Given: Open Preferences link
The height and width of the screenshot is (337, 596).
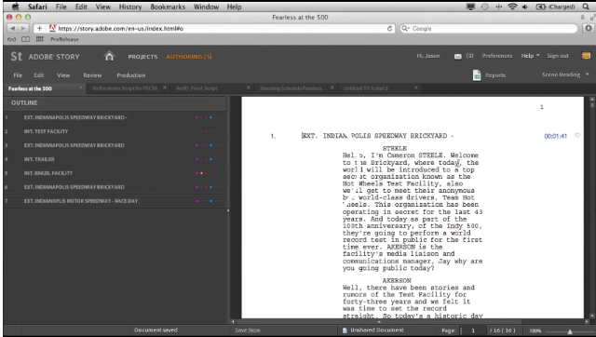Looking at the screenshot, I should point(497,56).
